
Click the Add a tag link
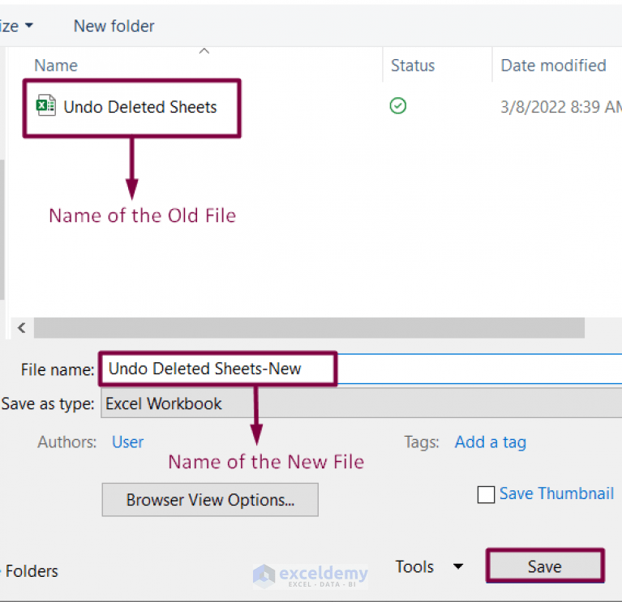[491, 442]
